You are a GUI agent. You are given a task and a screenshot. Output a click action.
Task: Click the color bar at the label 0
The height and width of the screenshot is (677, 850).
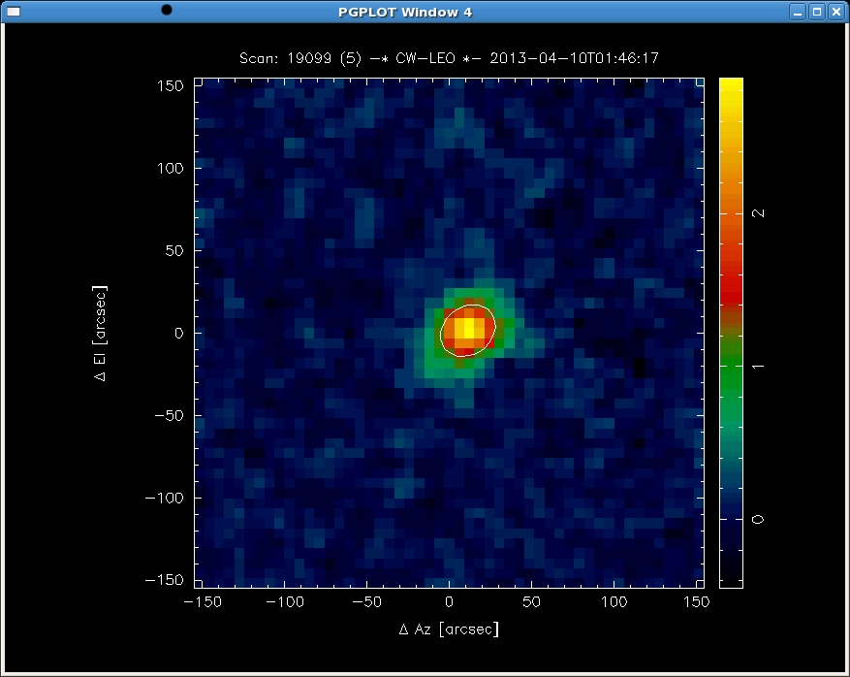[x=731, y=519]
